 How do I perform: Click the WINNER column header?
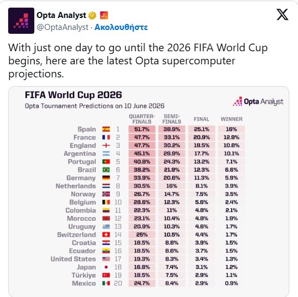[232, 119]
